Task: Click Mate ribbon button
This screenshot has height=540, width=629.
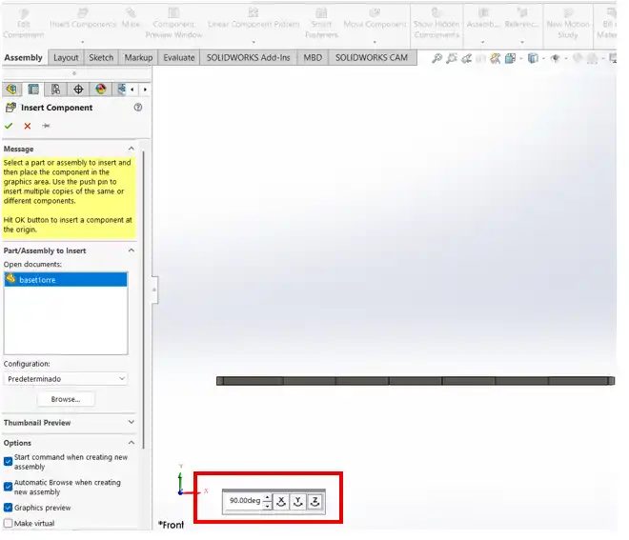Action: pyautogui.click(x=131, y=19)
